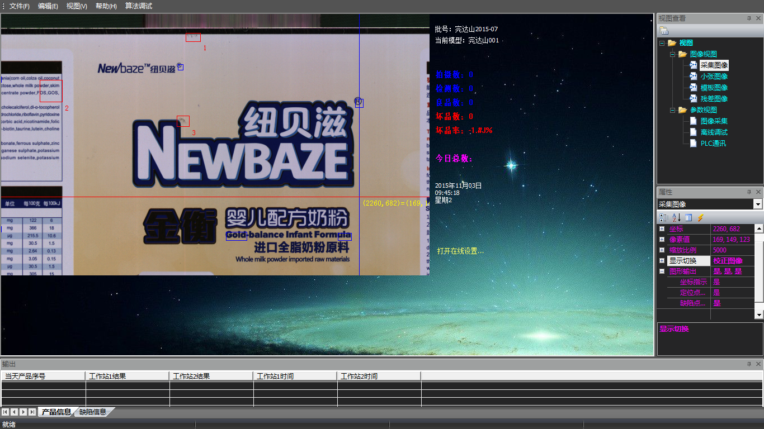The height and width of the screenshot is (429, 764).
Task: Click the 工作站1时间 column header
Action: coord(295,376)
